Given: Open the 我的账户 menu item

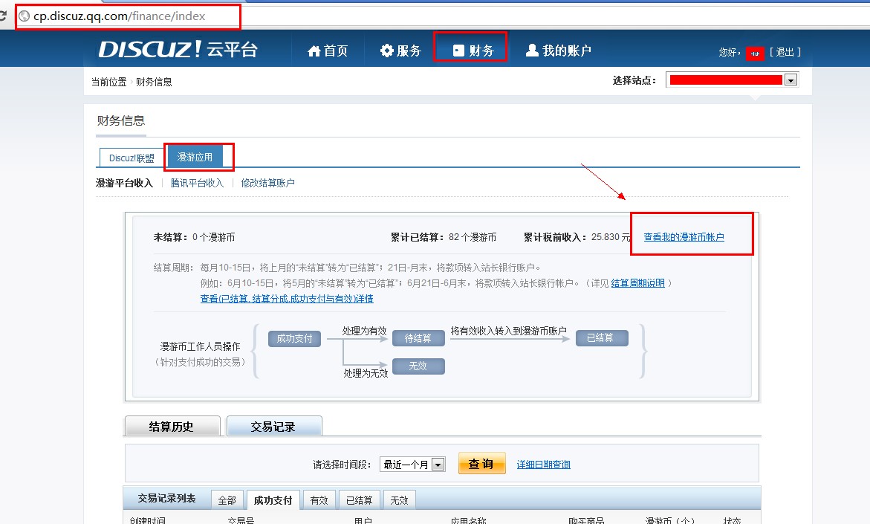Looking at the screenshot, I should click(x=558, y=51).
